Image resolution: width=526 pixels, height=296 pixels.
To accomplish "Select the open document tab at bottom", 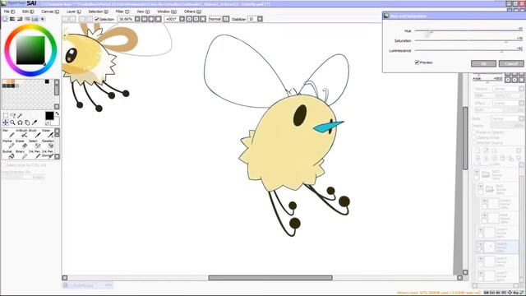I will [x=88, y=285].
